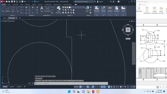Click the Bookmark icon in Foxit PDF Reader
The width and height of the screenshot is (167, 94).
(139, 9)
